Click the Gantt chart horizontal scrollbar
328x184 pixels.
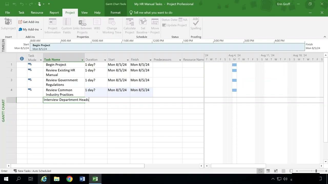pos(238,166)
